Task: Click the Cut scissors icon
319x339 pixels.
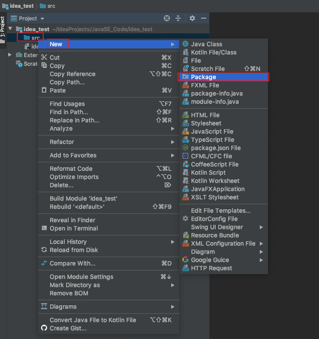Action: click(44, 57)
